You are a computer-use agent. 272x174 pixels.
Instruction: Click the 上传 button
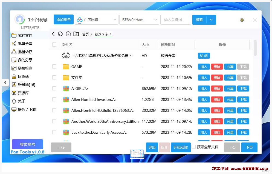[x=61, y=147]
